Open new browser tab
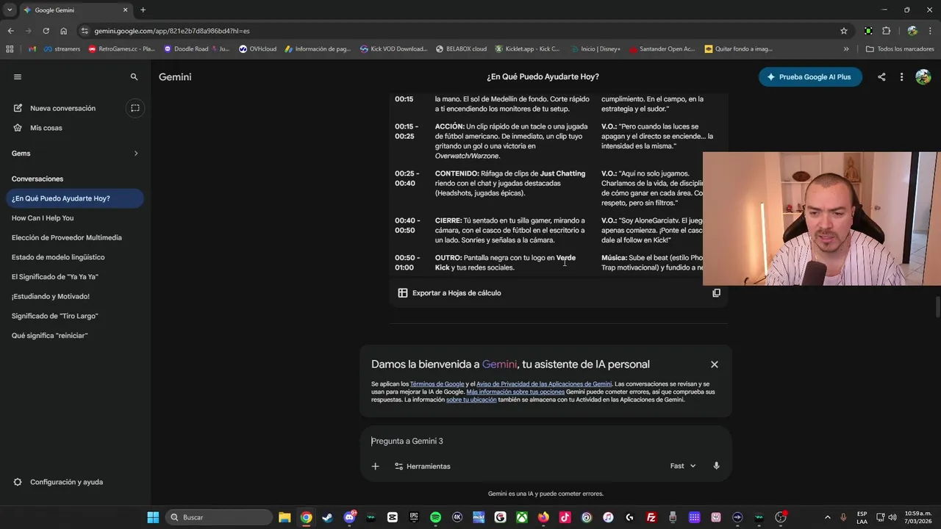Image resolution: width=941 pixels, height=529 pixels. coord(143,10)
